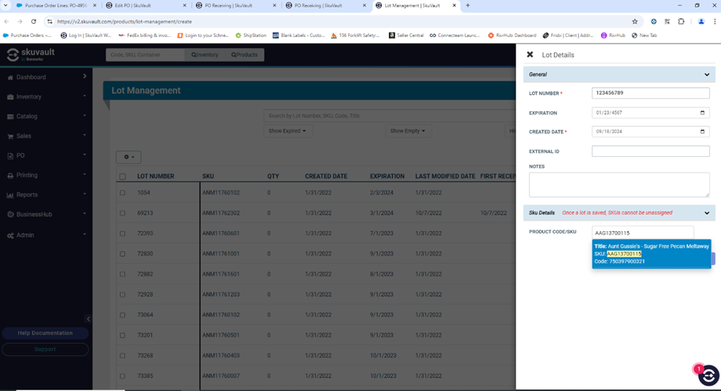Open the BusinessHub sidebar section
The height and width of the screenshot is (391, 721).
(x=34, y=214)
